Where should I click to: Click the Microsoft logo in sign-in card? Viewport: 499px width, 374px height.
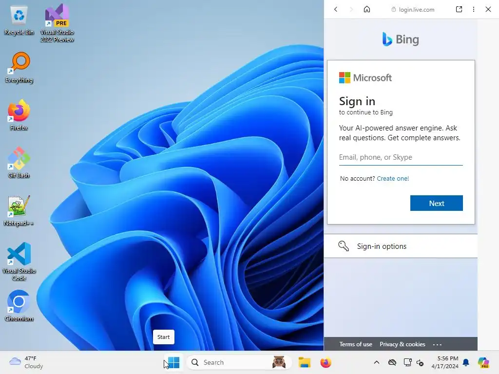[365, 77]
